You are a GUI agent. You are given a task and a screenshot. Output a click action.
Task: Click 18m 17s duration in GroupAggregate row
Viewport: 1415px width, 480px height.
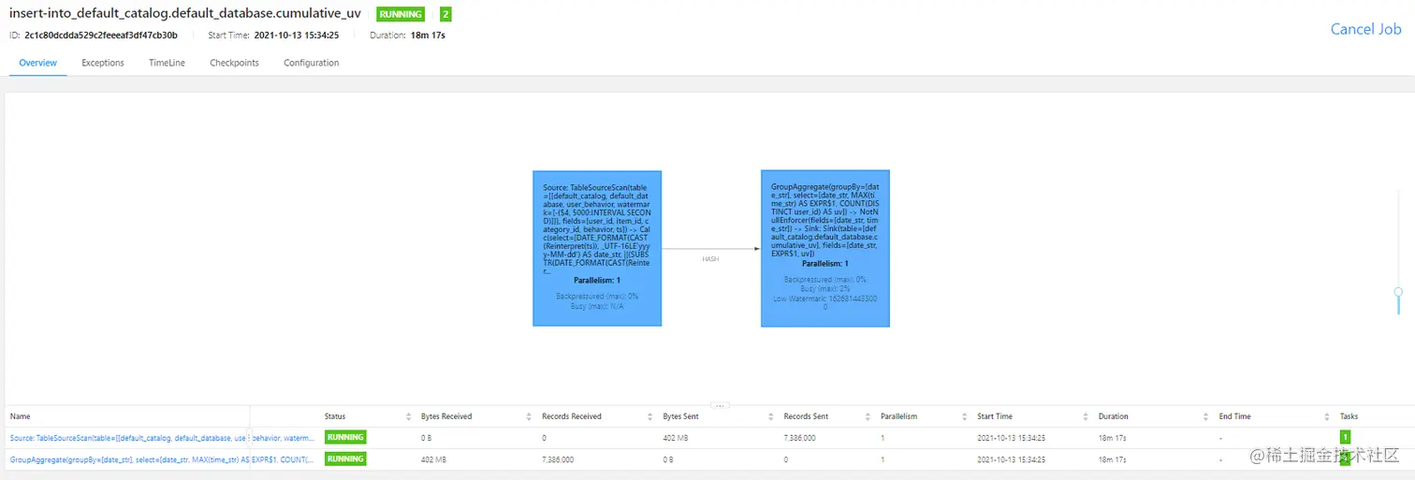[1114, 459]
